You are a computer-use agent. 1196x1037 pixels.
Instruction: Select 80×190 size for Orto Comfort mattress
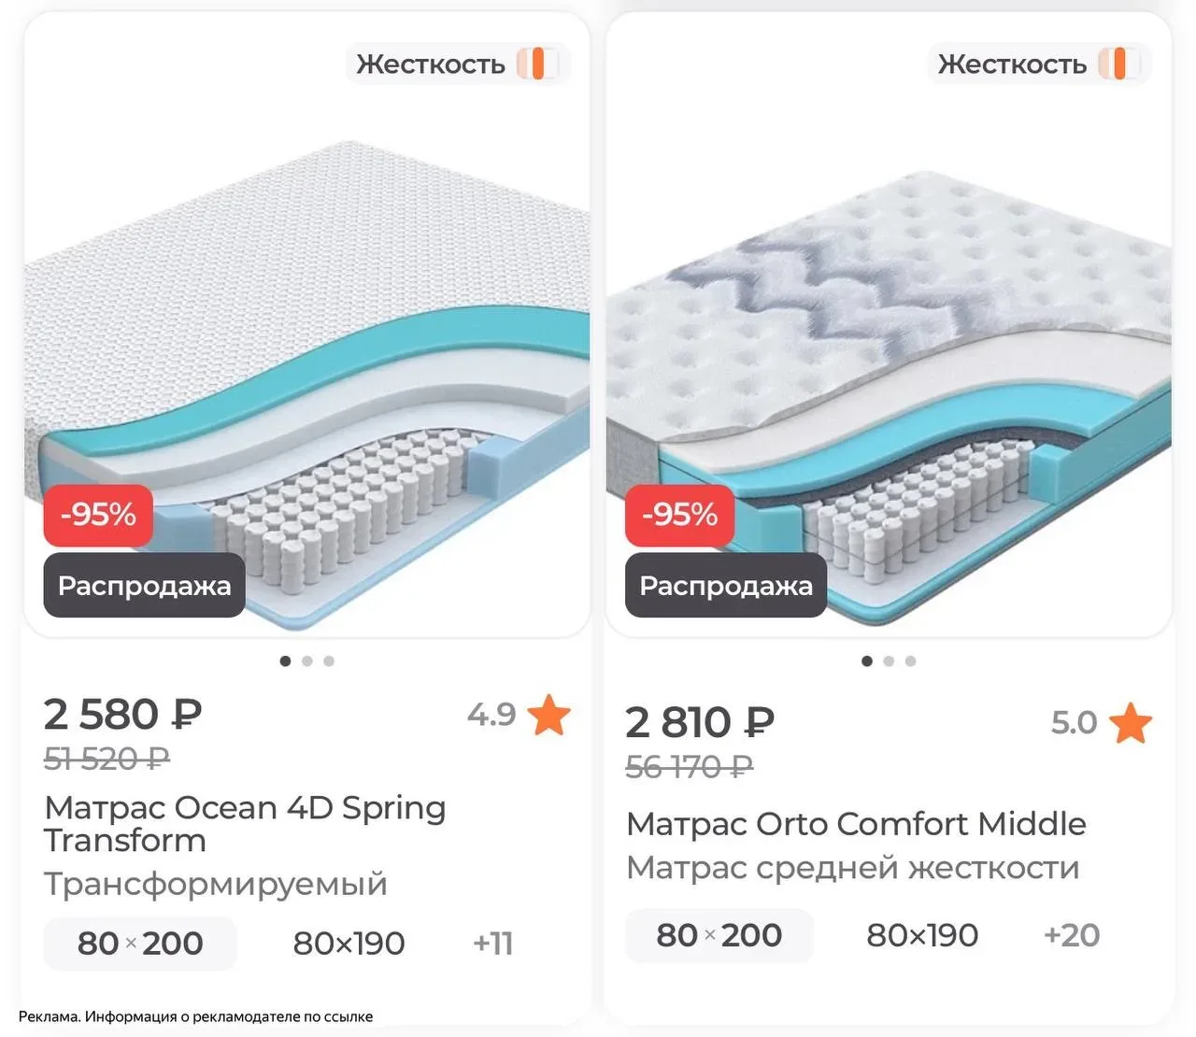point(922,935)
